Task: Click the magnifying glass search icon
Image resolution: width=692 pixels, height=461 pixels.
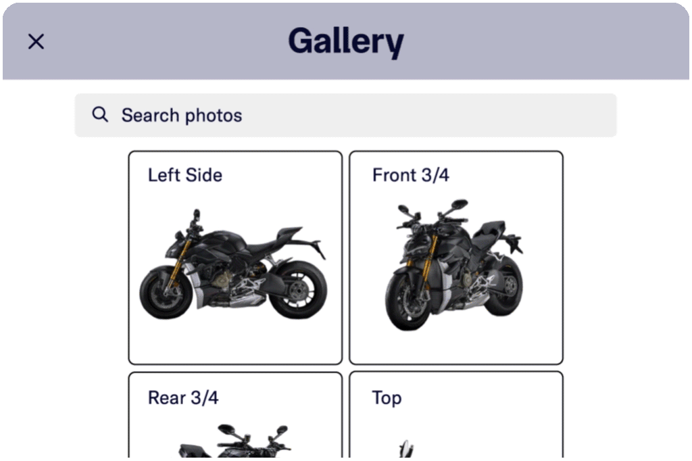Action: coord(100,114)
